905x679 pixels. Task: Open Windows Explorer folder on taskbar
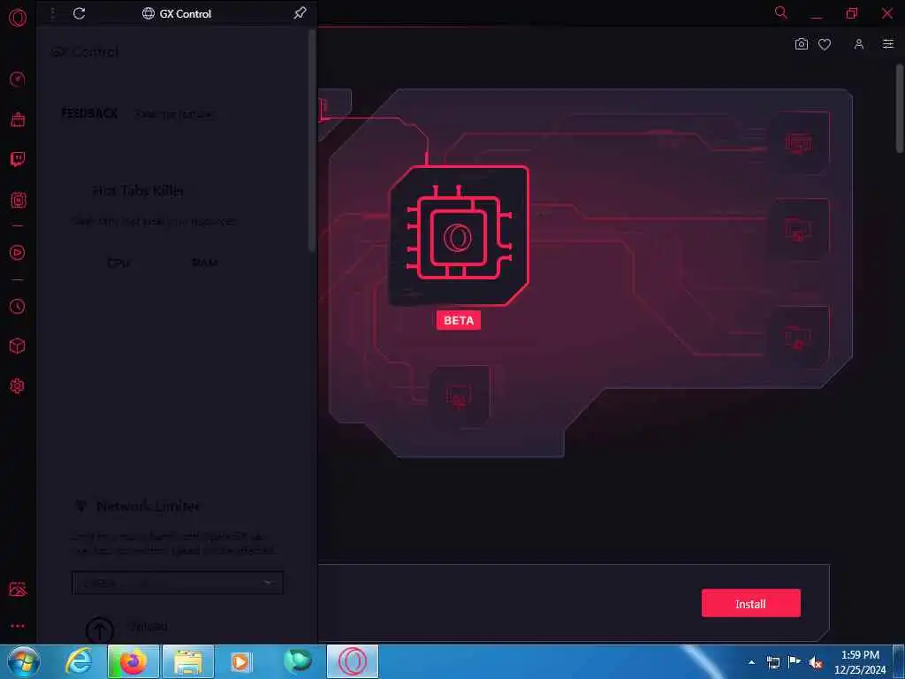coord(188,661)
